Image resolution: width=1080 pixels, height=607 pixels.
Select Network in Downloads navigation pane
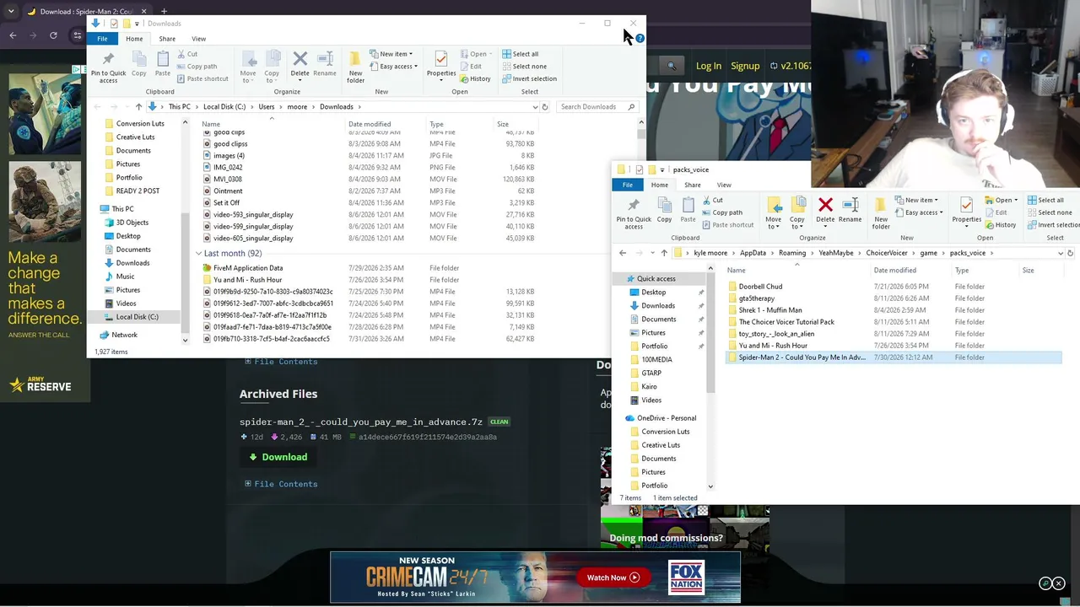tap(124, 335)
